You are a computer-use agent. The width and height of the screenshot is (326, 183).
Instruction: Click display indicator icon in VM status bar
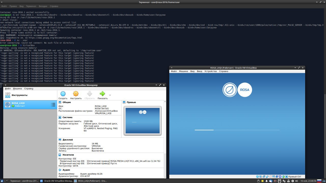point(274,177)
